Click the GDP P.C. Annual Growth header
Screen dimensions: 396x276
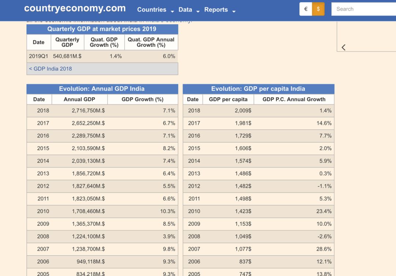[x=294, y=99]
